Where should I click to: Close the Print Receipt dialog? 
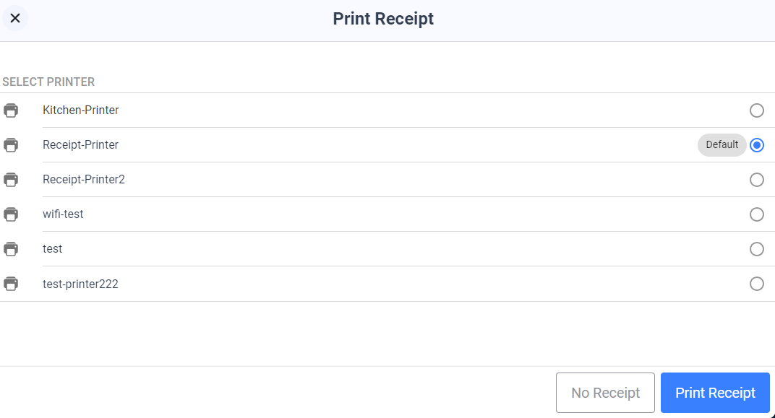(15, 18)
